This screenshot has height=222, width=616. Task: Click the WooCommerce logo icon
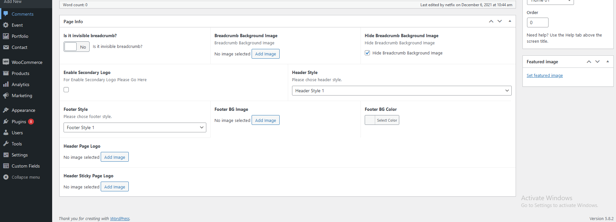pos(6,62)
